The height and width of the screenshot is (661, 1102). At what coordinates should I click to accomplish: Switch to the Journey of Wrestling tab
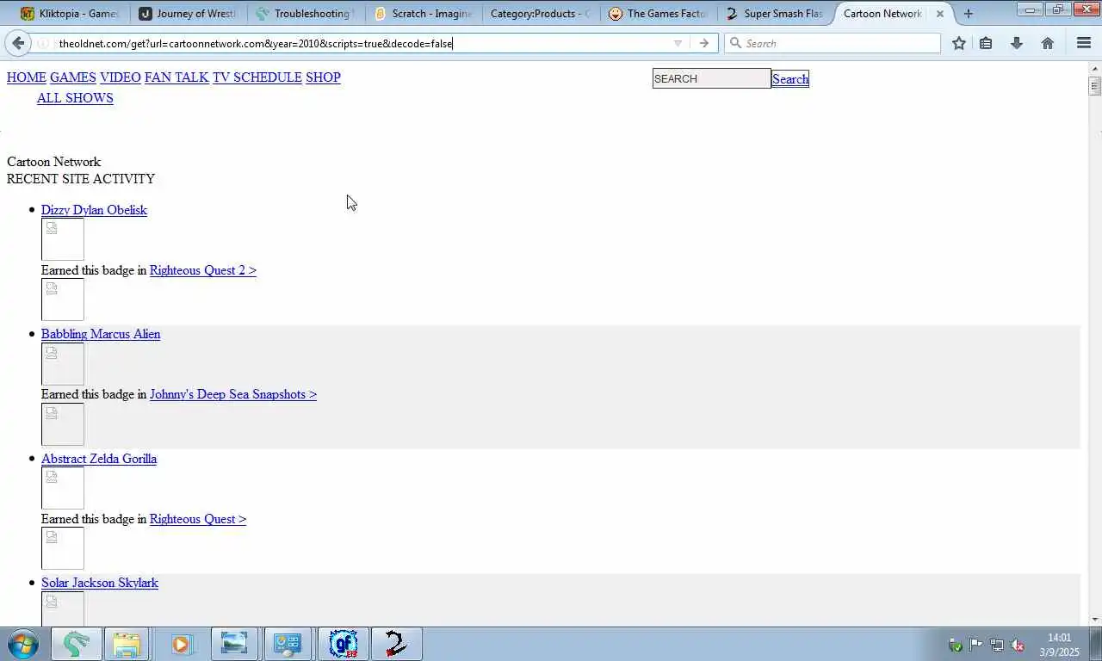[187, 14]
